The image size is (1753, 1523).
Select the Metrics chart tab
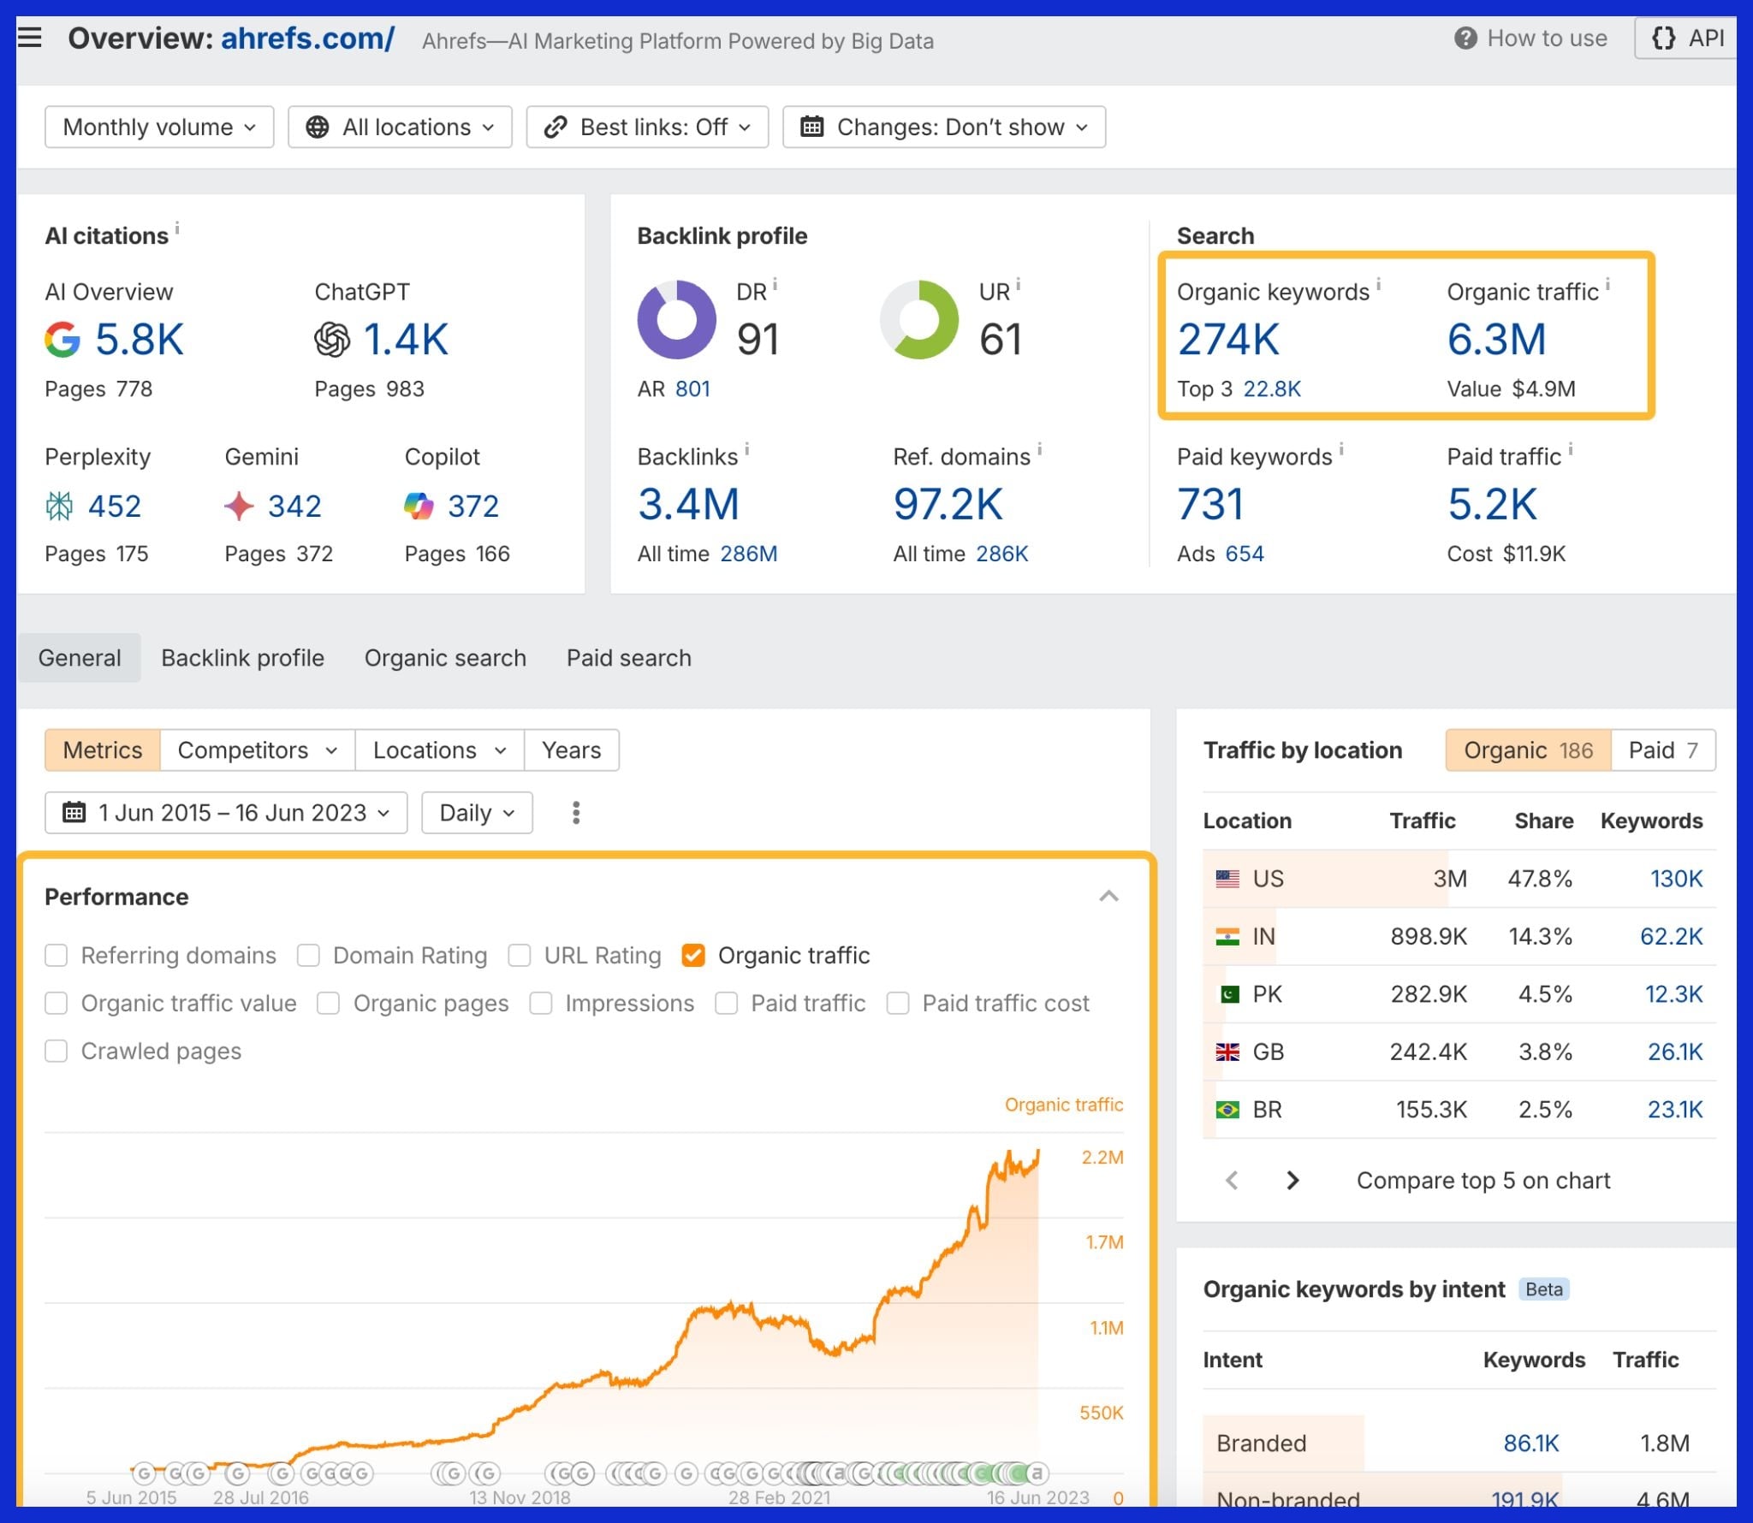(103, 750)
